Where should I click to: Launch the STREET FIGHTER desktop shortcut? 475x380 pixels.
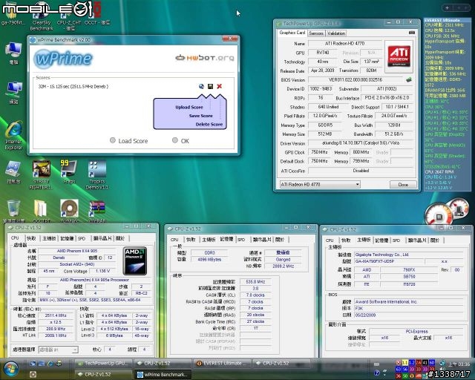click(42, 174)
